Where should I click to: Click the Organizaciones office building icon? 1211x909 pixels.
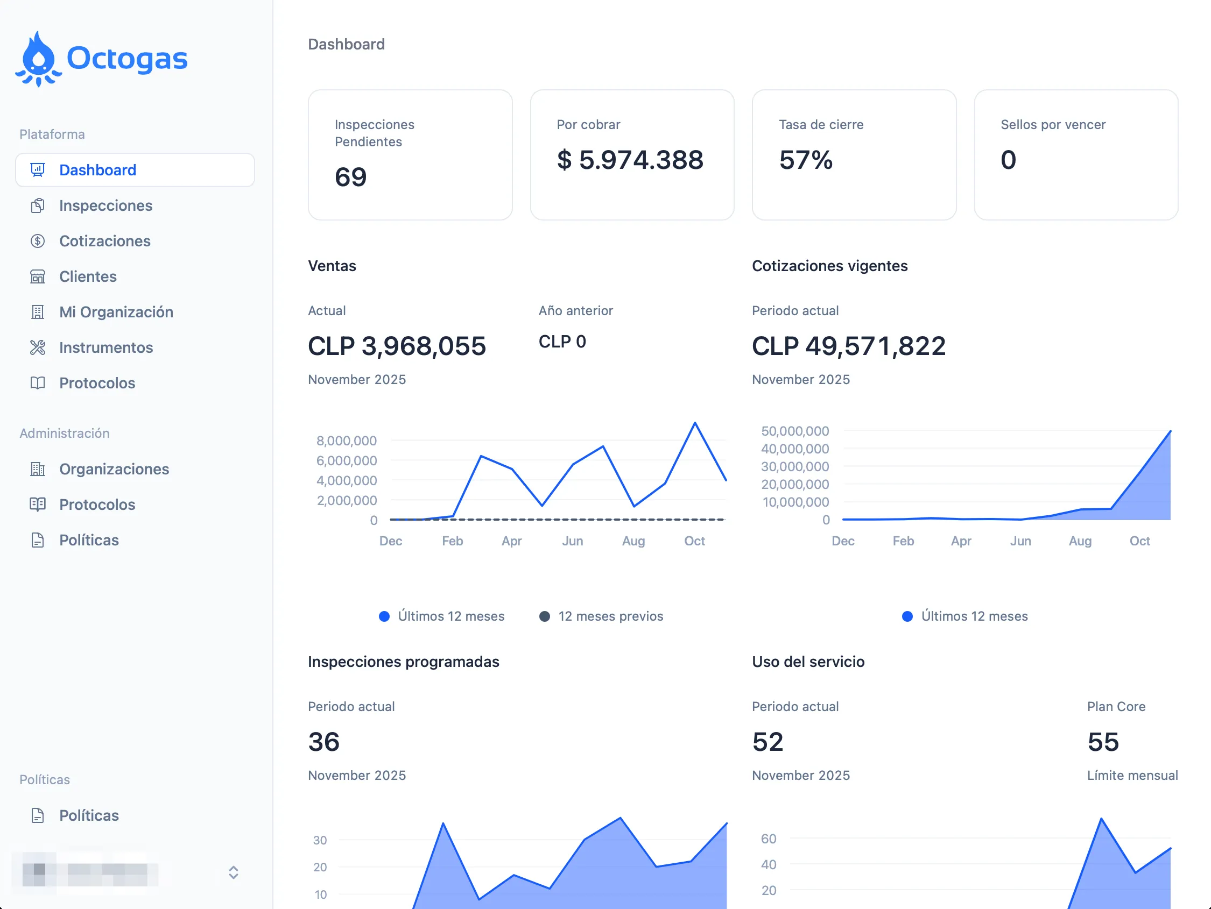37,470
